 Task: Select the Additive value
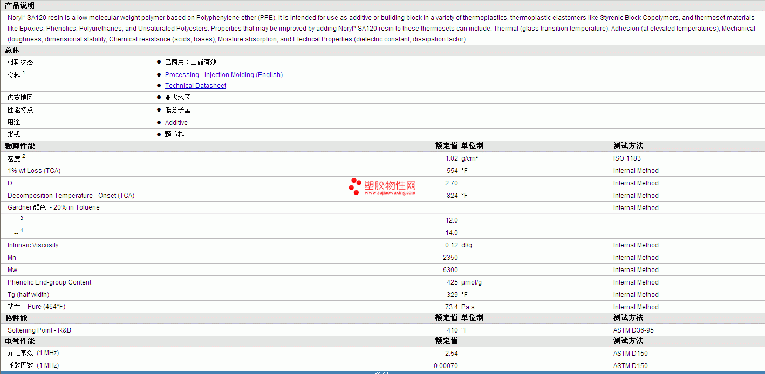click(x=176, y=123)
